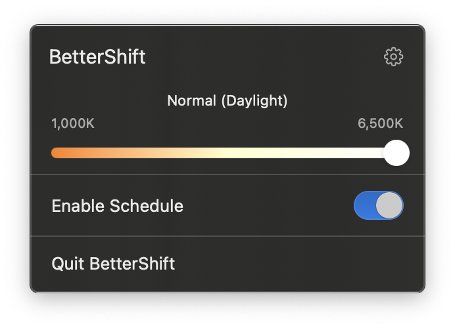455x328 pixels.
Task: Select the Normal (Daylight) preset label
Action: [x=227, y=101]
